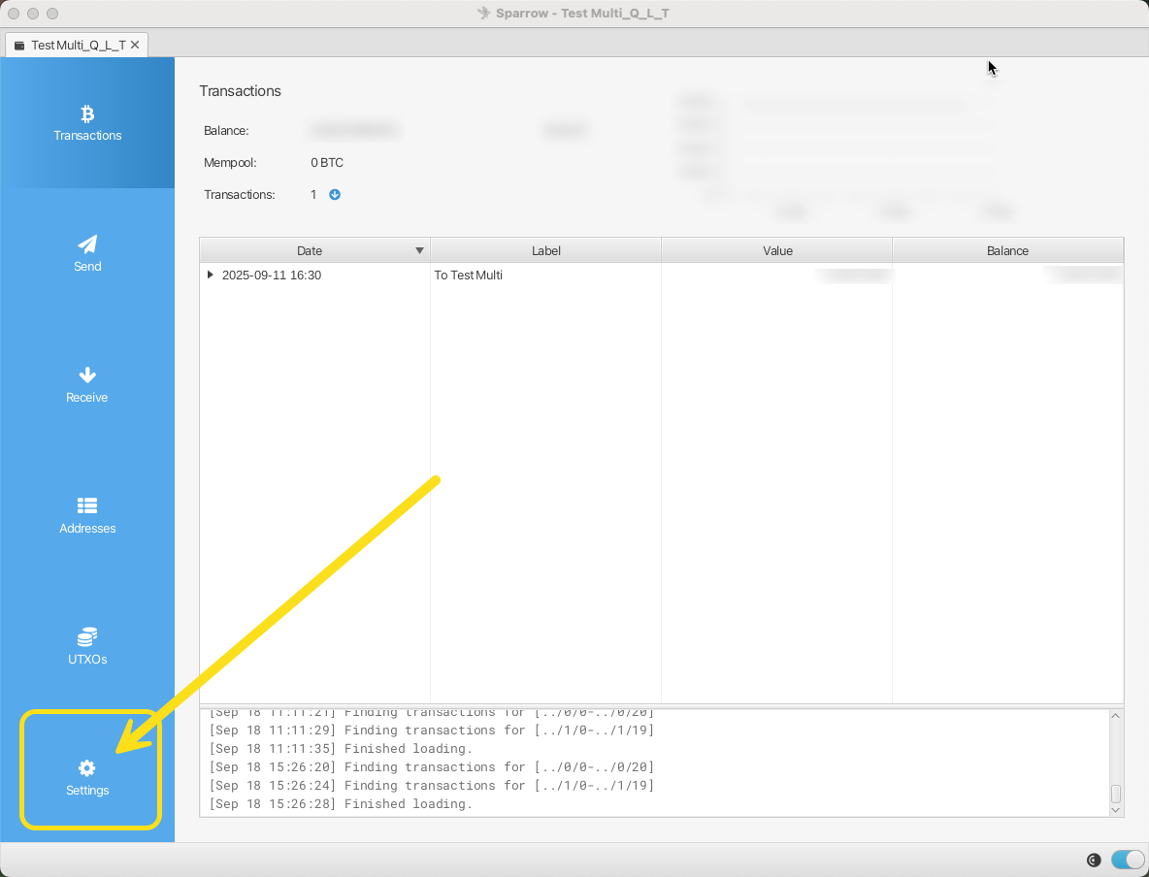Toggle the server connection switch
1149x877 pixels.
[x=1127, y=860]
